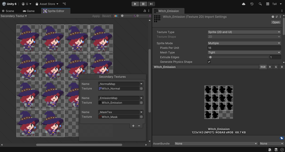Click the Unity 6 logo icon
Screen dimensions: 285x152
coord(4,4)
